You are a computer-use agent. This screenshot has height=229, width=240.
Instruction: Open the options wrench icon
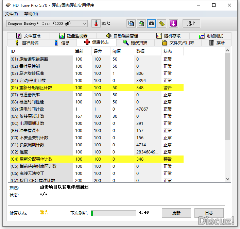click(x=162, y=23)
